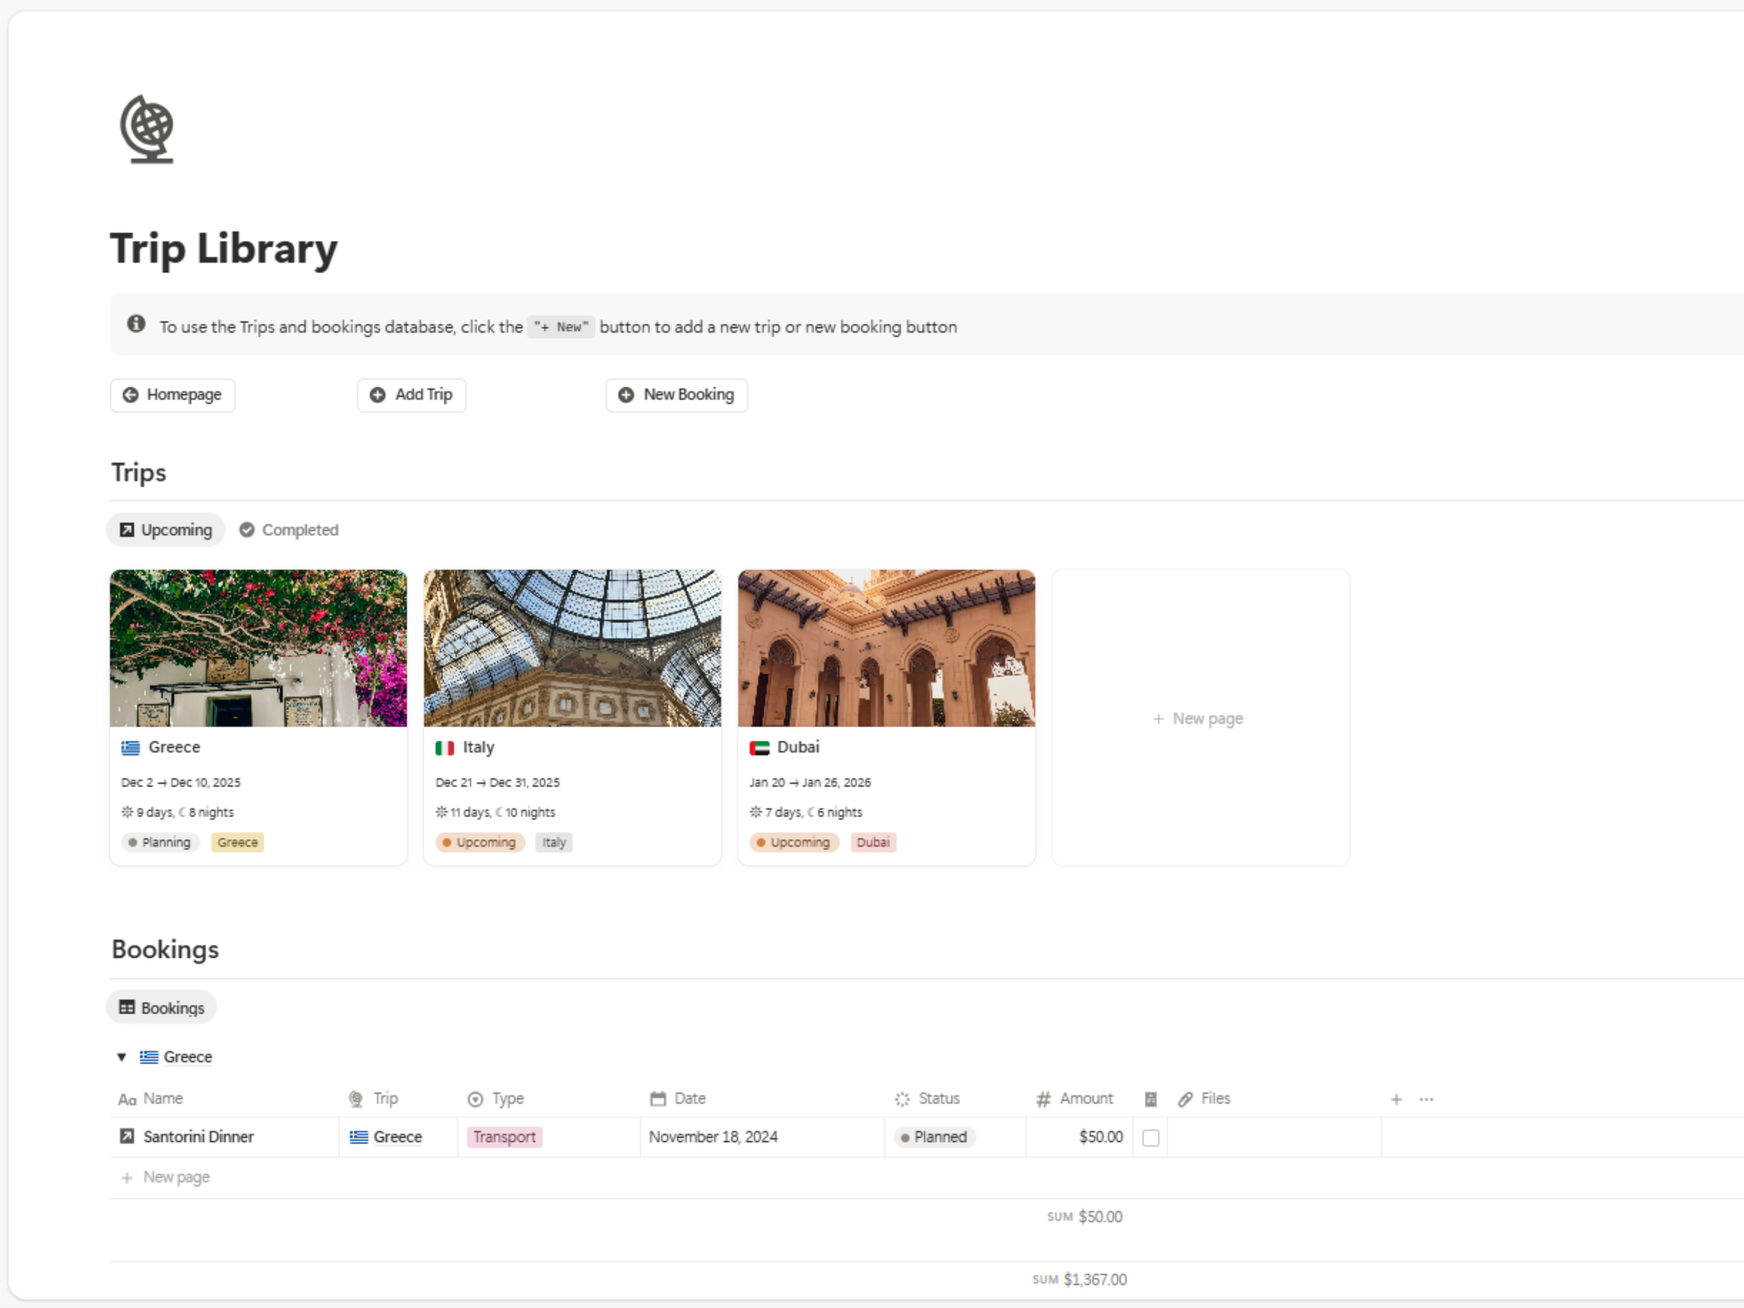Click the globe page icon
Screen dimensions: 1744x1308
coord(146,129)
